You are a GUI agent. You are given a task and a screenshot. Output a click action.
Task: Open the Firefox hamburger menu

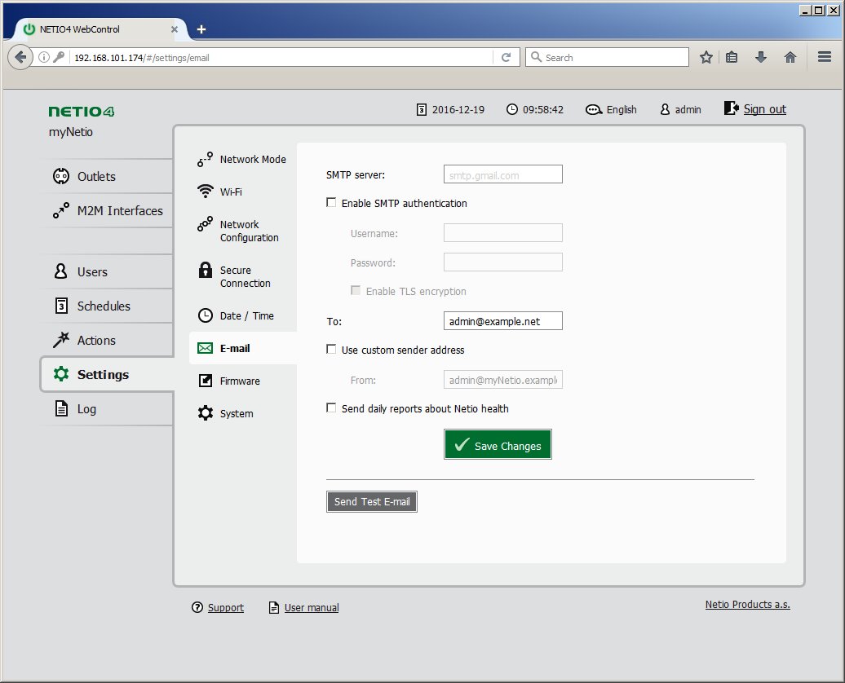coord(824,57)
